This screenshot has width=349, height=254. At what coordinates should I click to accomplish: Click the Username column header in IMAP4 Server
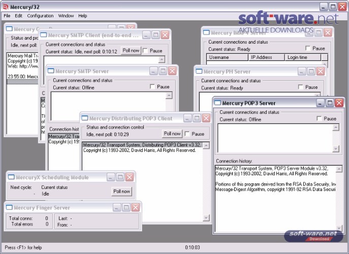[x=227, y=57]
